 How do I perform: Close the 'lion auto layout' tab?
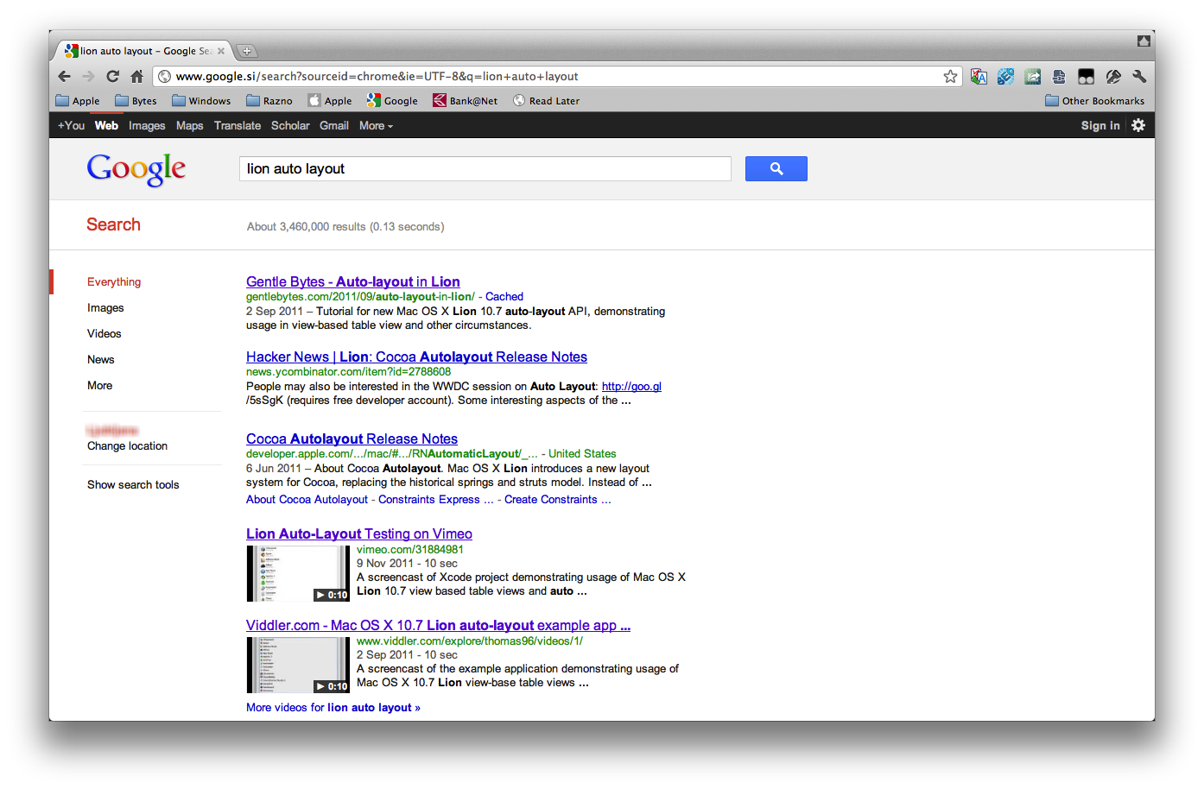coord(221,51)
